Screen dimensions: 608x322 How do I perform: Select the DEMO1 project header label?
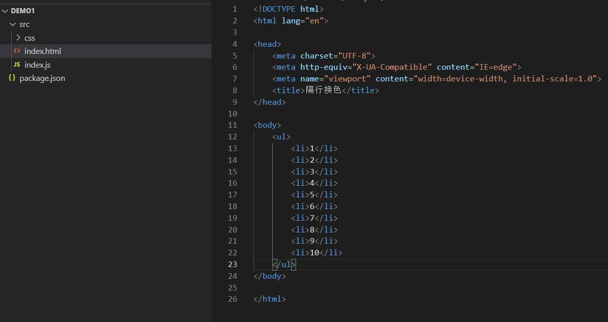pyautogui.click(x=23, y=11)
